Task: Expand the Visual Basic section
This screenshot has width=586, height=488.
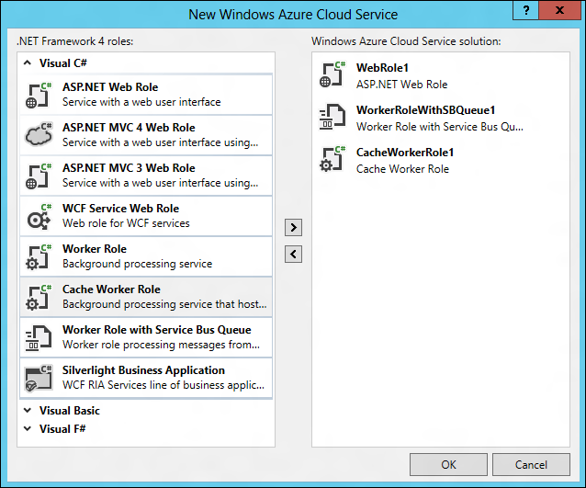Action: (28, 411)
